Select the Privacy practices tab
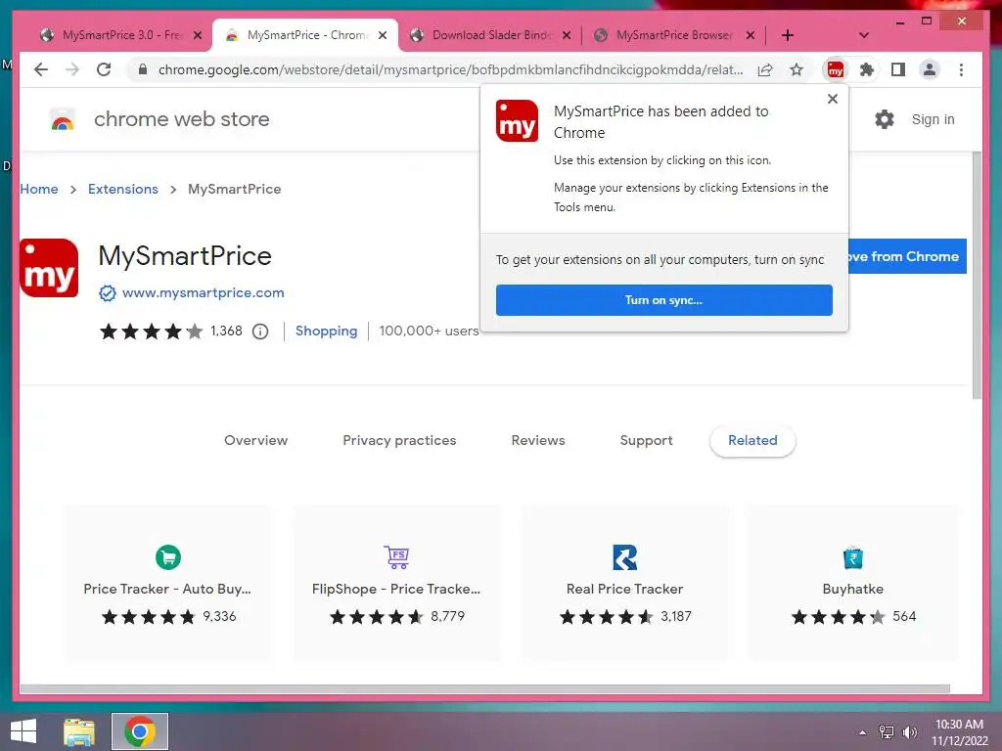1002x751 pixels. (x=399, y=441)
